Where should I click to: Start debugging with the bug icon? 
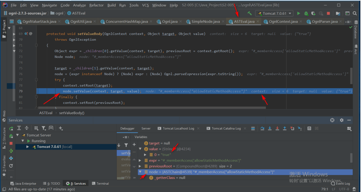(306, 13)
